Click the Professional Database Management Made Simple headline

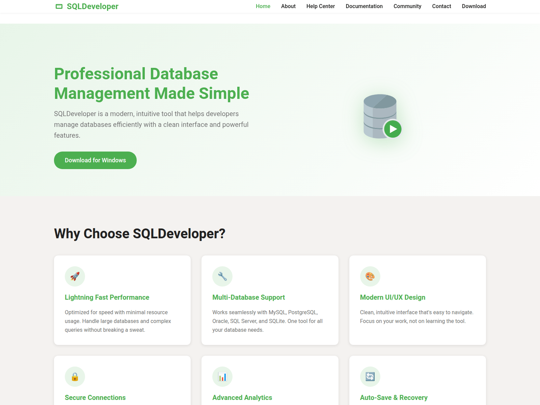[152, 83]
